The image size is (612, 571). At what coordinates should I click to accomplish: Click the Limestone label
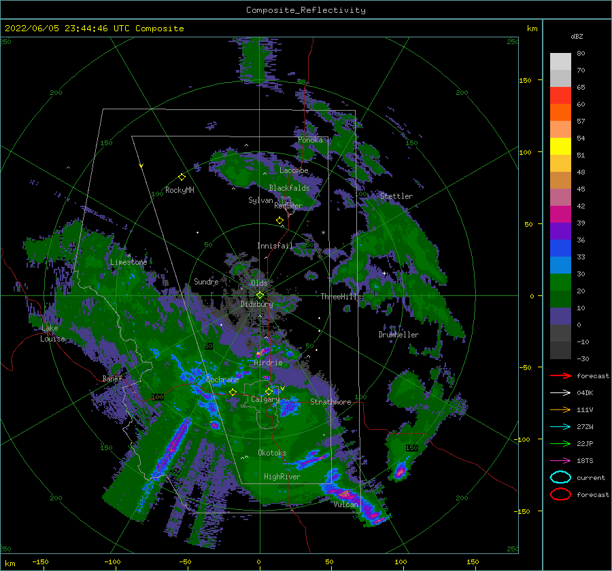129,262
